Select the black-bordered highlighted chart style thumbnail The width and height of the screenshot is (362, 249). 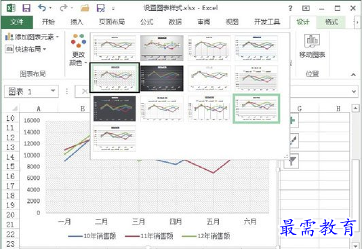(x=115, y=78)
